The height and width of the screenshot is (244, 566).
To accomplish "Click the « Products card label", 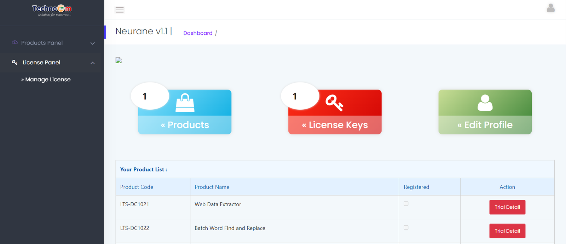I will tap(185, 125).
